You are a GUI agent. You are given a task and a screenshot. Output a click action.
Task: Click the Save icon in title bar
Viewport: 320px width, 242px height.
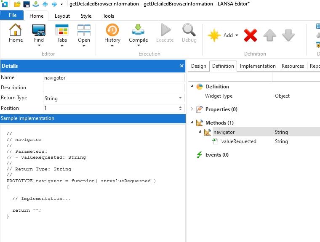pyautogui.click(x=27, y=4)
